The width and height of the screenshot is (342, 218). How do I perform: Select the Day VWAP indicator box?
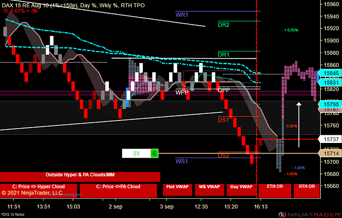pyautogui.click(x=241, y=190)
